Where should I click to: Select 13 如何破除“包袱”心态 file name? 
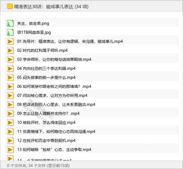[x=54, y=150]
